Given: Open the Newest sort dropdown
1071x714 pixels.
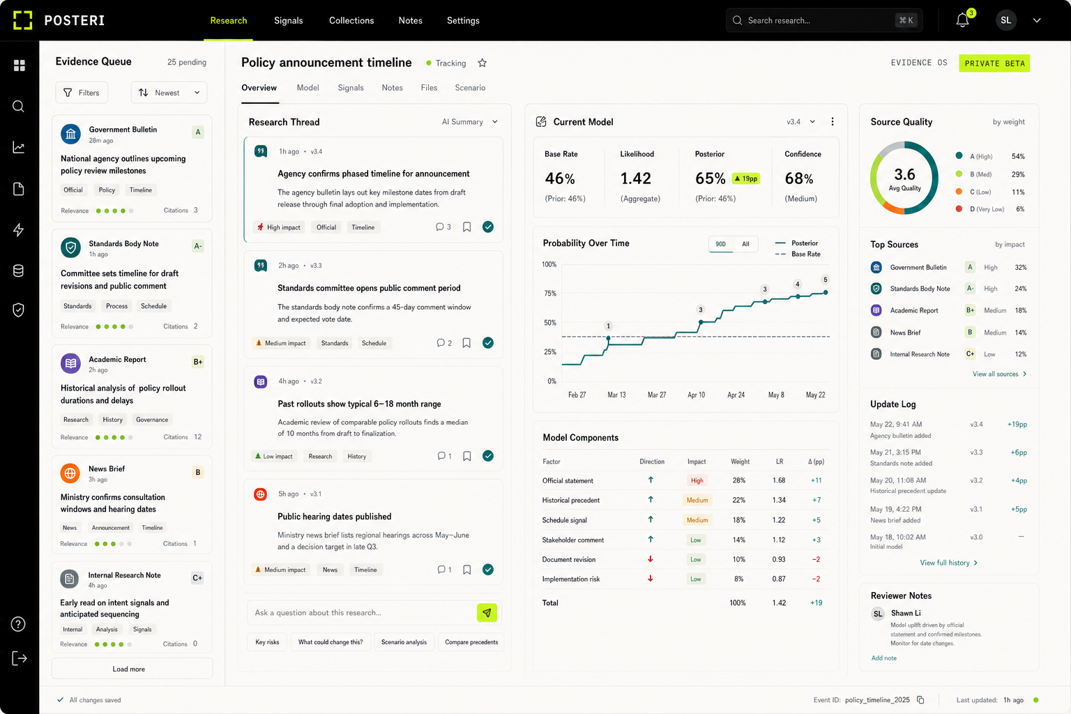Looking at the screenshot, I should point(169,93).
